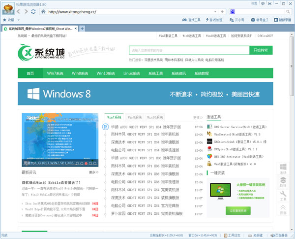Close the 系统城官网 browser tab
Viewport: 295px width, 239px height.
76,29
